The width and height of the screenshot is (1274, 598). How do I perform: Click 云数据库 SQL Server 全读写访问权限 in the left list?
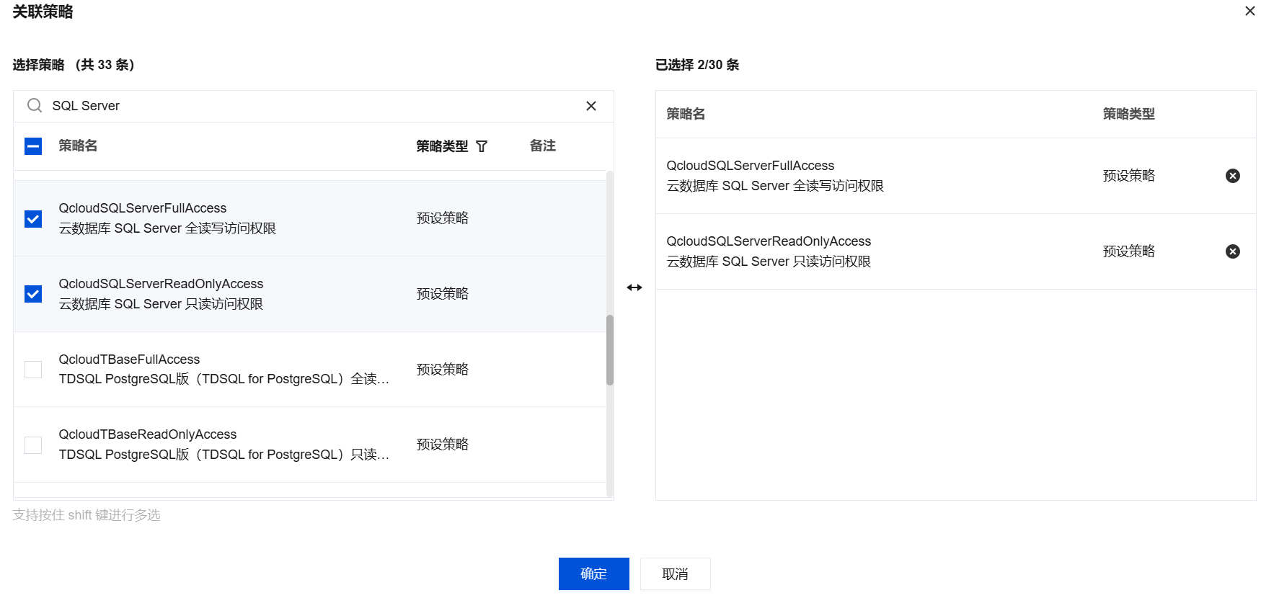click(x=167, y=228)
